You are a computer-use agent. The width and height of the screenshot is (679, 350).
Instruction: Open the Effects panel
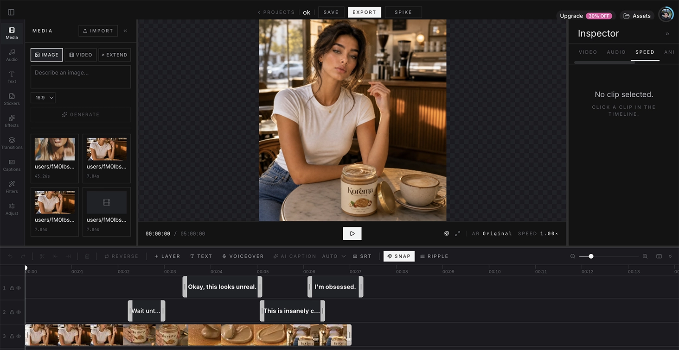pos(12,121)
